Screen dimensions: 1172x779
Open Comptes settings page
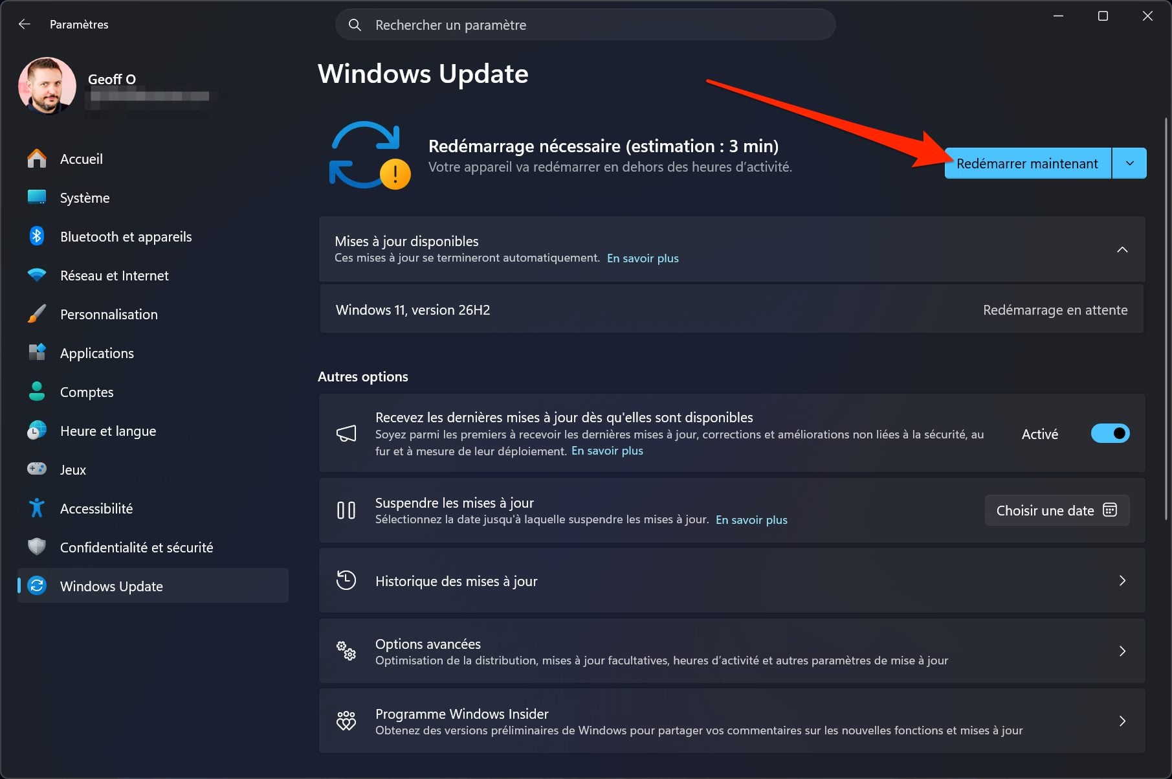tap(153, 392)
